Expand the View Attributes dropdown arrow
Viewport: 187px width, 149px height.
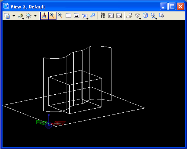tap(14, 16)
